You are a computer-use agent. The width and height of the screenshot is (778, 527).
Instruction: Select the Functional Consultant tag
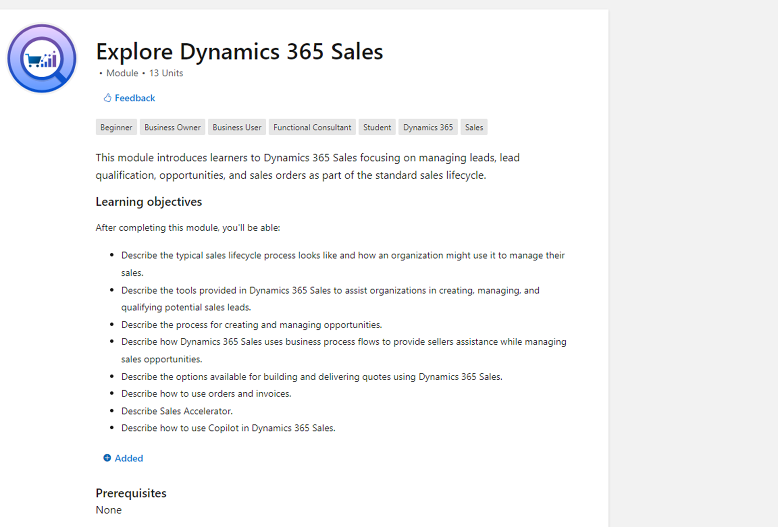click(312, 127)
